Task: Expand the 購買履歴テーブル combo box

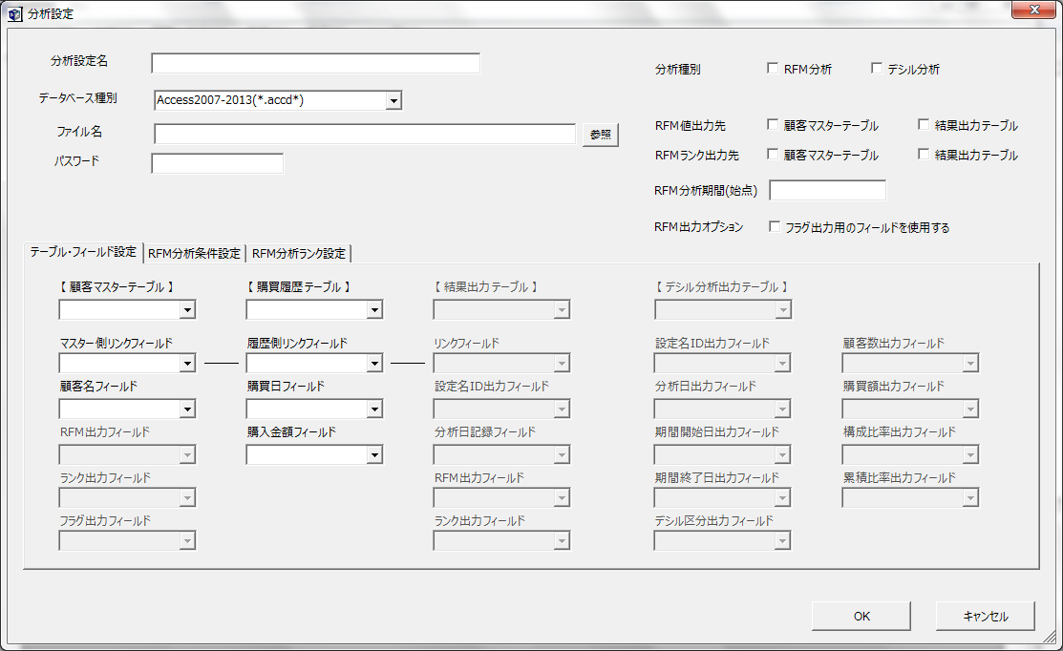Action: coord(374,309)
